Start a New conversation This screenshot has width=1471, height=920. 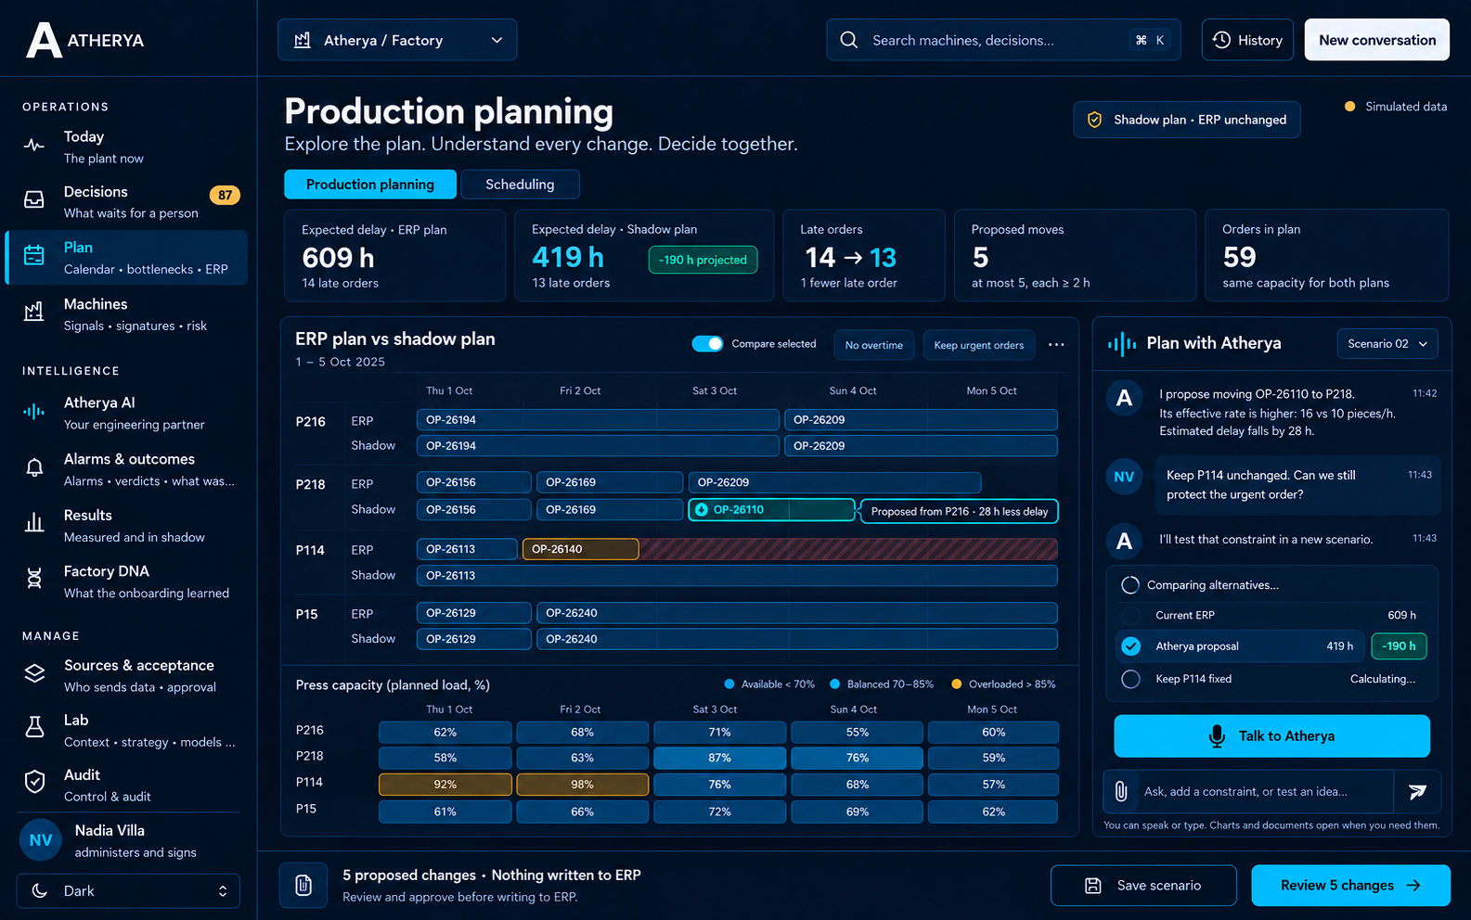pyautogui.click(x=1377, y=40)
